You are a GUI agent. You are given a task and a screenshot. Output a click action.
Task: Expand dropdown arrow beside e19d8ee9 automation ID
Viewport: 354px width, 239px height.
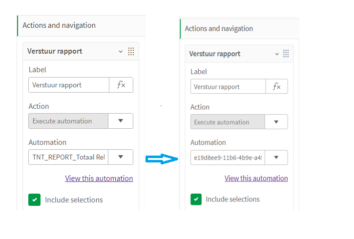(x=276, y=158)
